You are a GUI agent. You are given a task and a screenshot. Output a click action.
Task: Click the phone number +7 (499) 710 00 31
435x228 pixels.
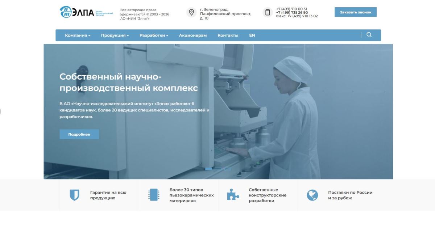[x=291, y=9]
